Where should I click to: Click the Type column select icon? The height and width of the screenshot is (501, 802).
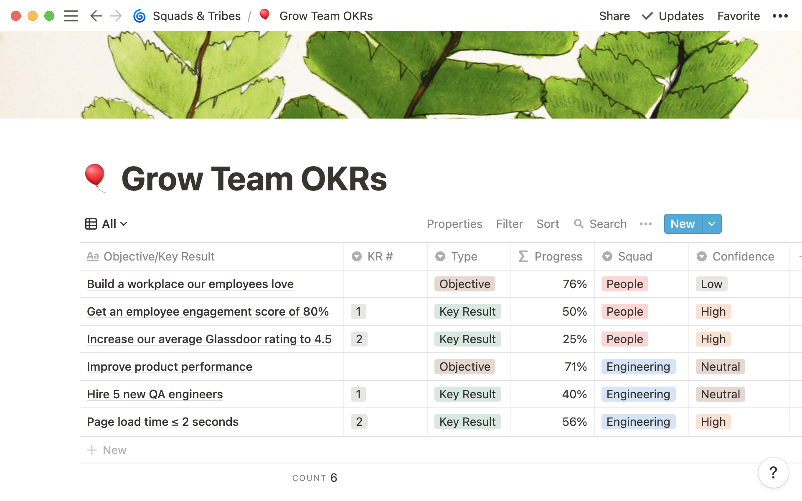[440, 256]
